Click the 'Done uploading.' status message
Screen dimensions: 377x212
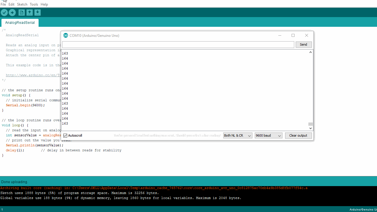(14, 182)
